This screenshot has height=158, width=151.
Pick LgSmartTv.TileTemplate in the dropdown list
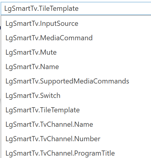(76, 110)
